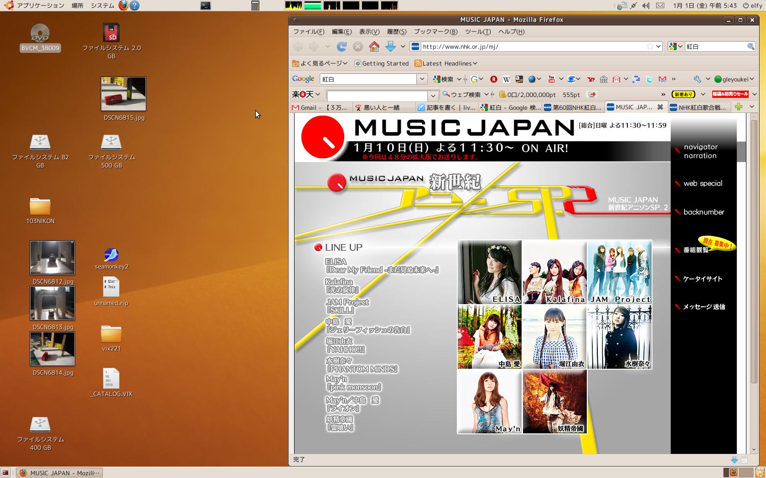Open the ブックマーク(B) menu

click(x=435, y=31)
